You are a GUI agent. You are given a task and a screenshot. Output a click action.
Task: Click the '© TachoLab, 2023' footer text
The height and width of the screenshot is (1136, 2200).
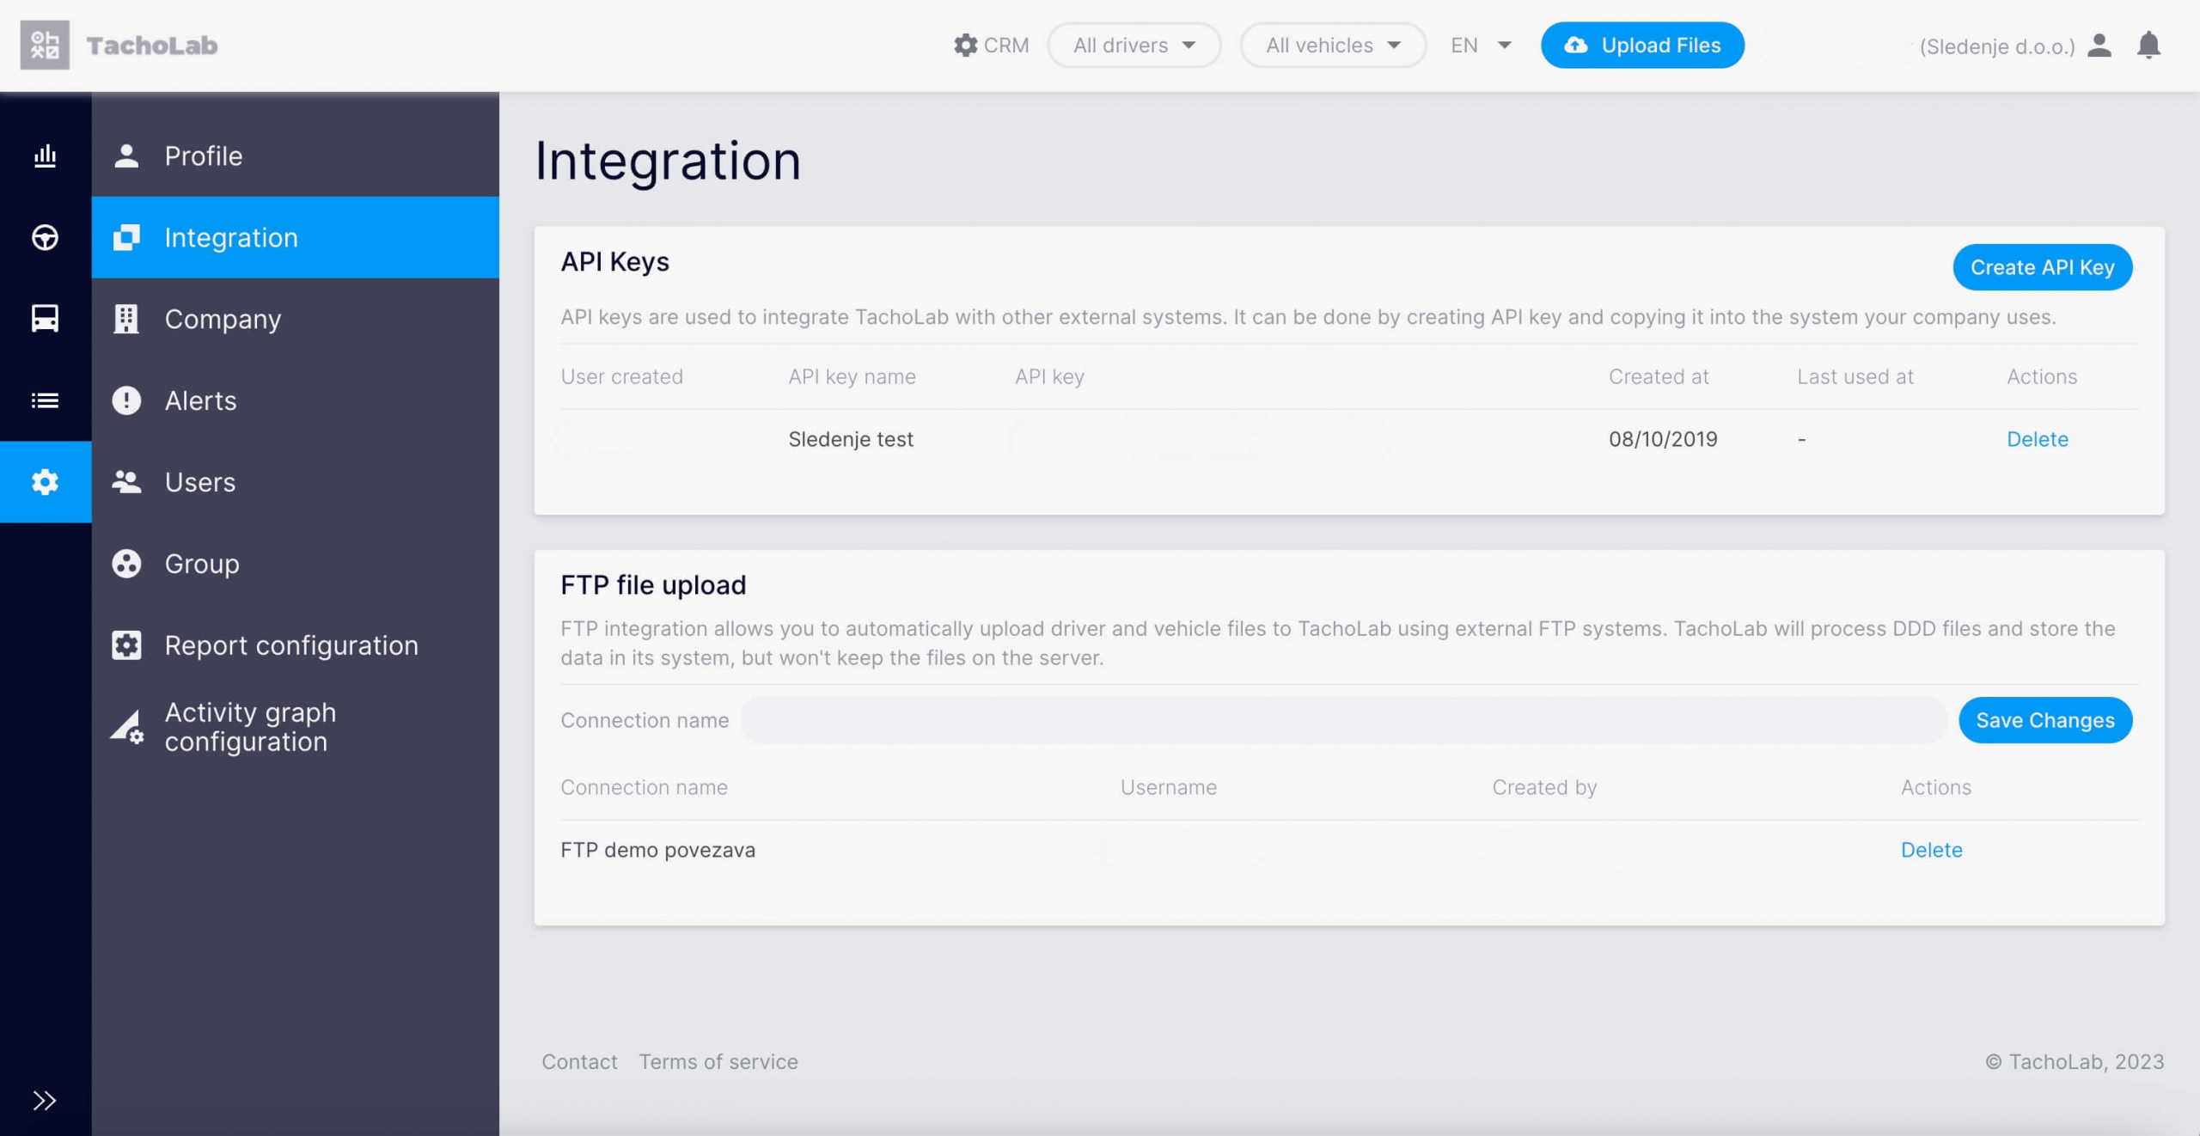pyautogui.click(x=2075, y=1061)
